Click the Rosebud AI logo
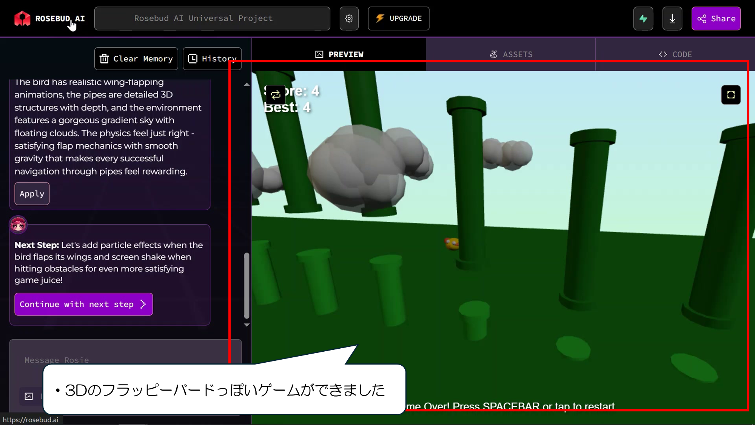Screen dimensions: 755x425 49,19
